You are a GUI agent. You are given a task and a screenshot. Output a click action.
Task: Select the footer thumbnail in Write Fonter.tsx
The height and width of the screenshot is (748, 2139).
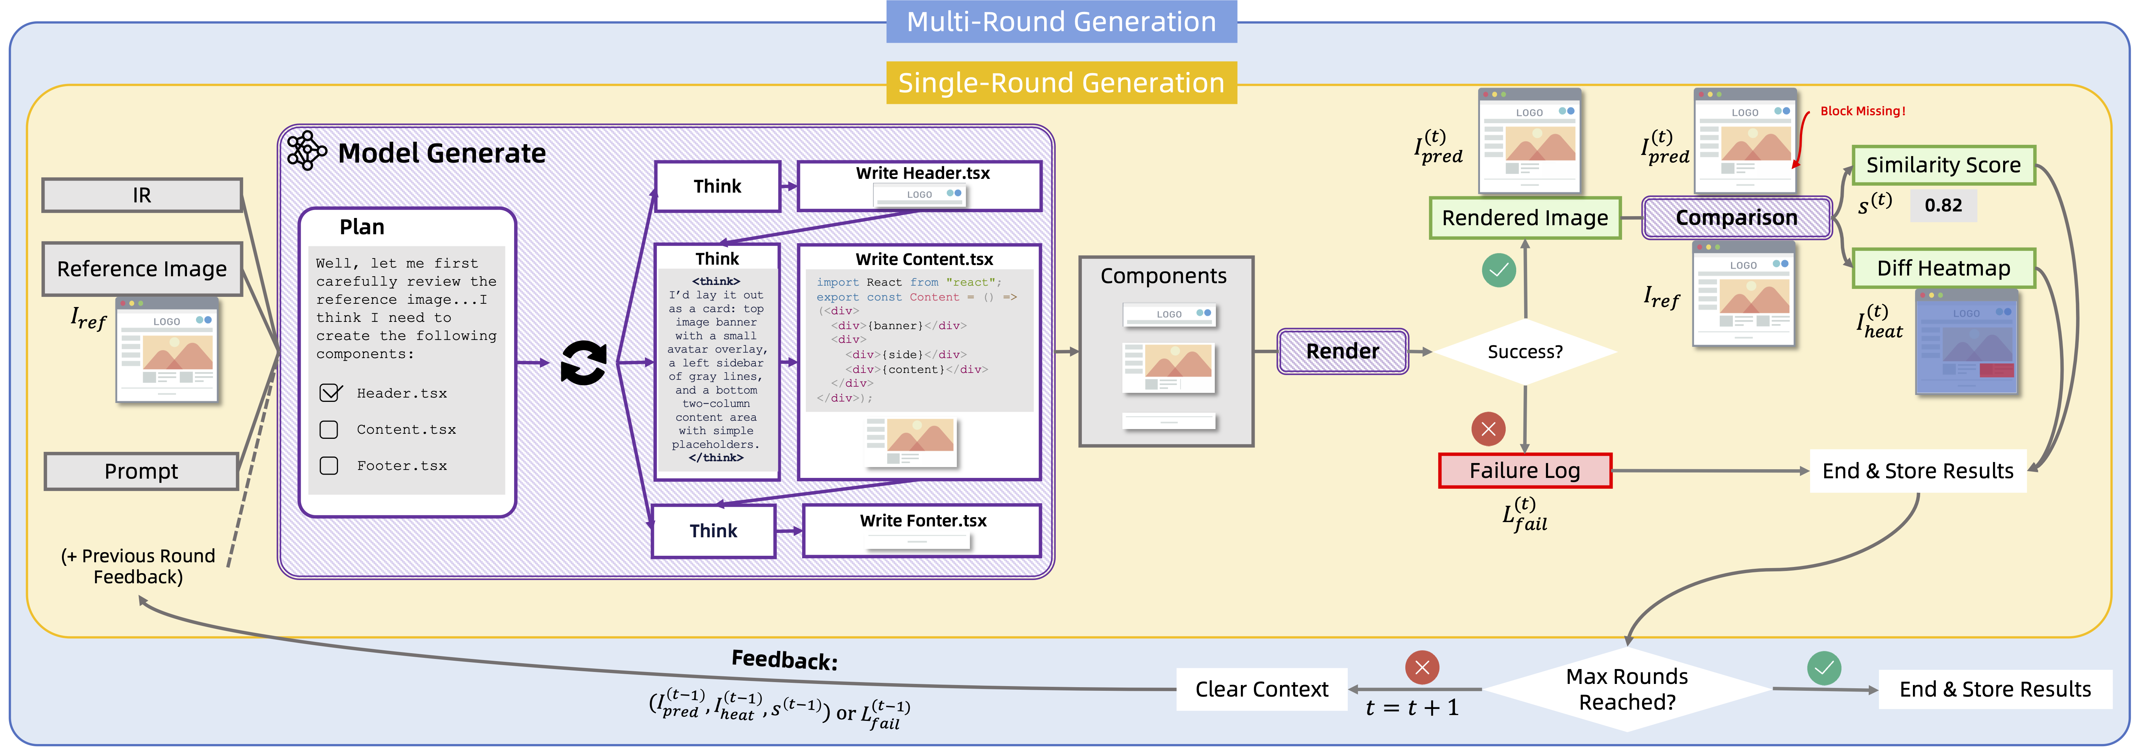tap(918, 541)
